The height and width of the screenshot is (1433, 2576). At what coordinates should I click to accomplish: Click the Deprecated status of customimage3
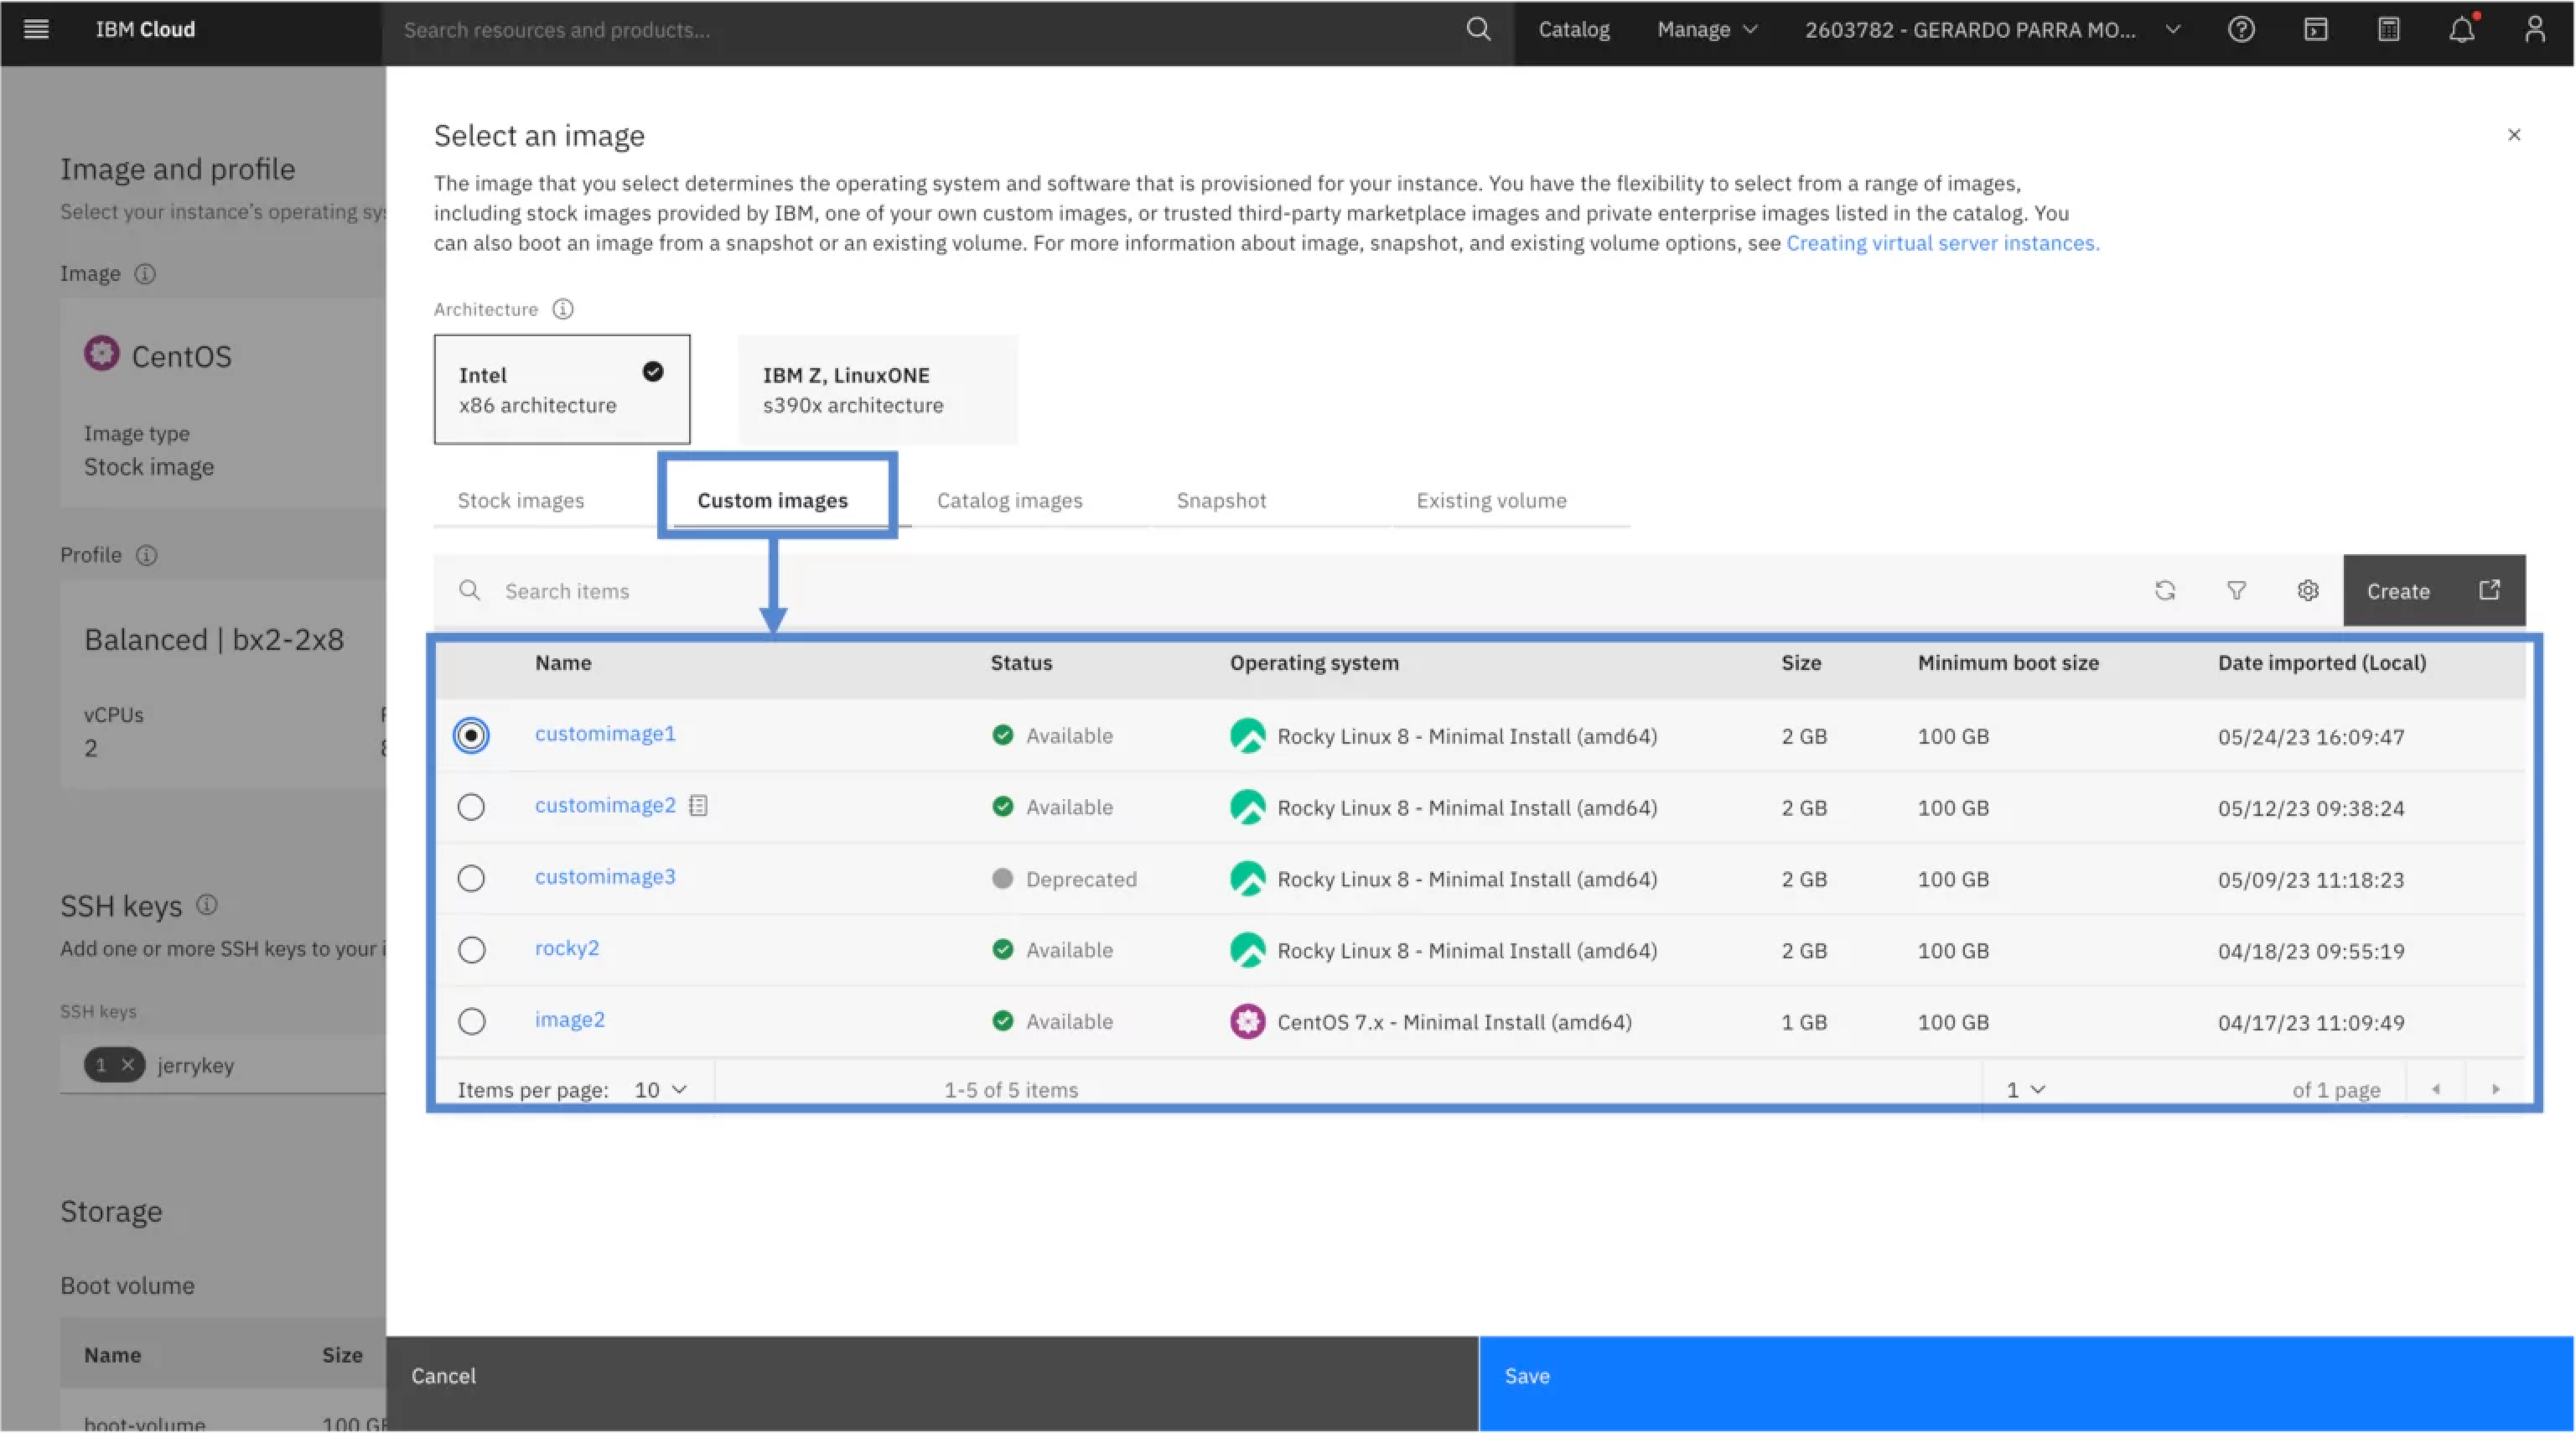1064,879
